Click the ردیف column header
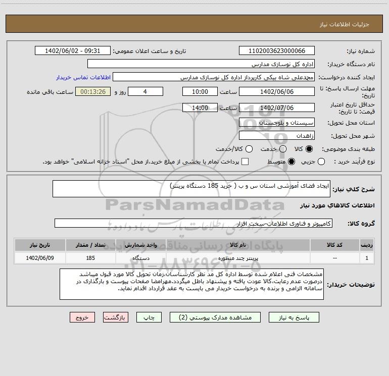The width and height of the screenshot is (389, 376). [x=367, y=245]
